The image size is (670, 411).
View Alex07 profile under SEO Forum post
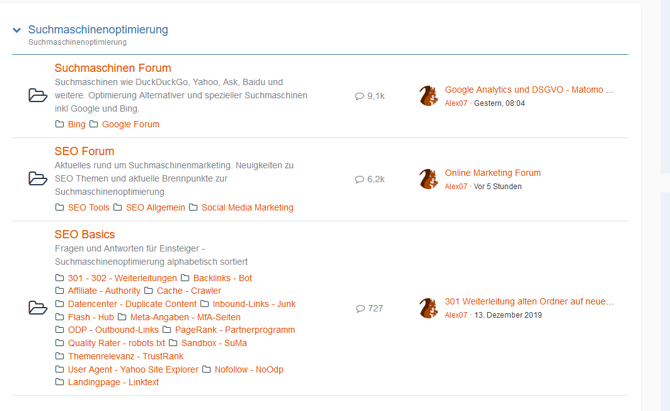[456, 187]
